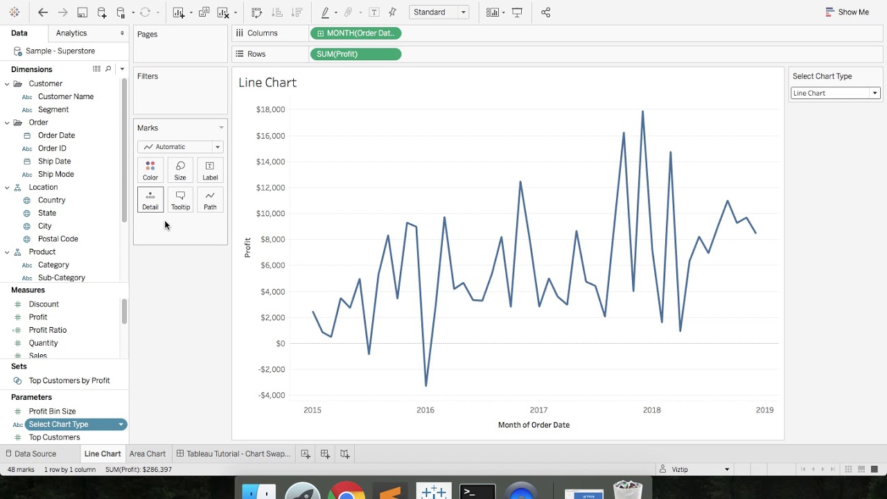Open the Select Chart Type dropdown
Viewport: 887px width, 499px height.
pyautogui.click(x=836, y=93)
